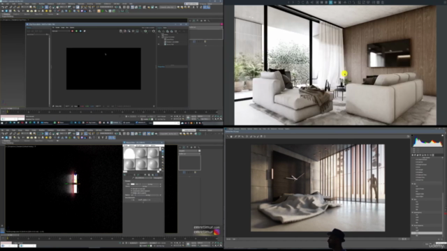Select the first white material sample slot
Screen dimensions: 447x251
pyautogui.click(x=129, y=153)
